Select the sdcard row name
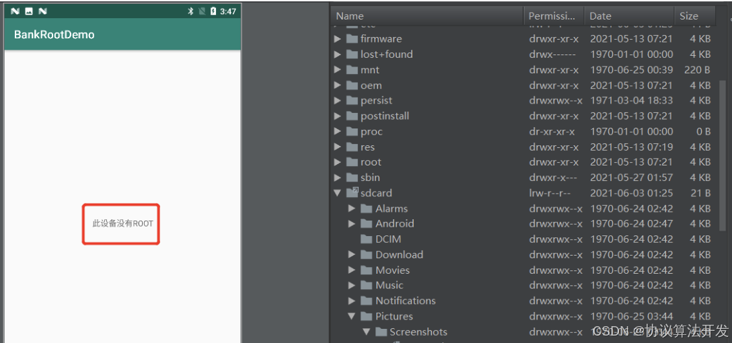This screenshot has width=732, height=343. pos(376,193)
